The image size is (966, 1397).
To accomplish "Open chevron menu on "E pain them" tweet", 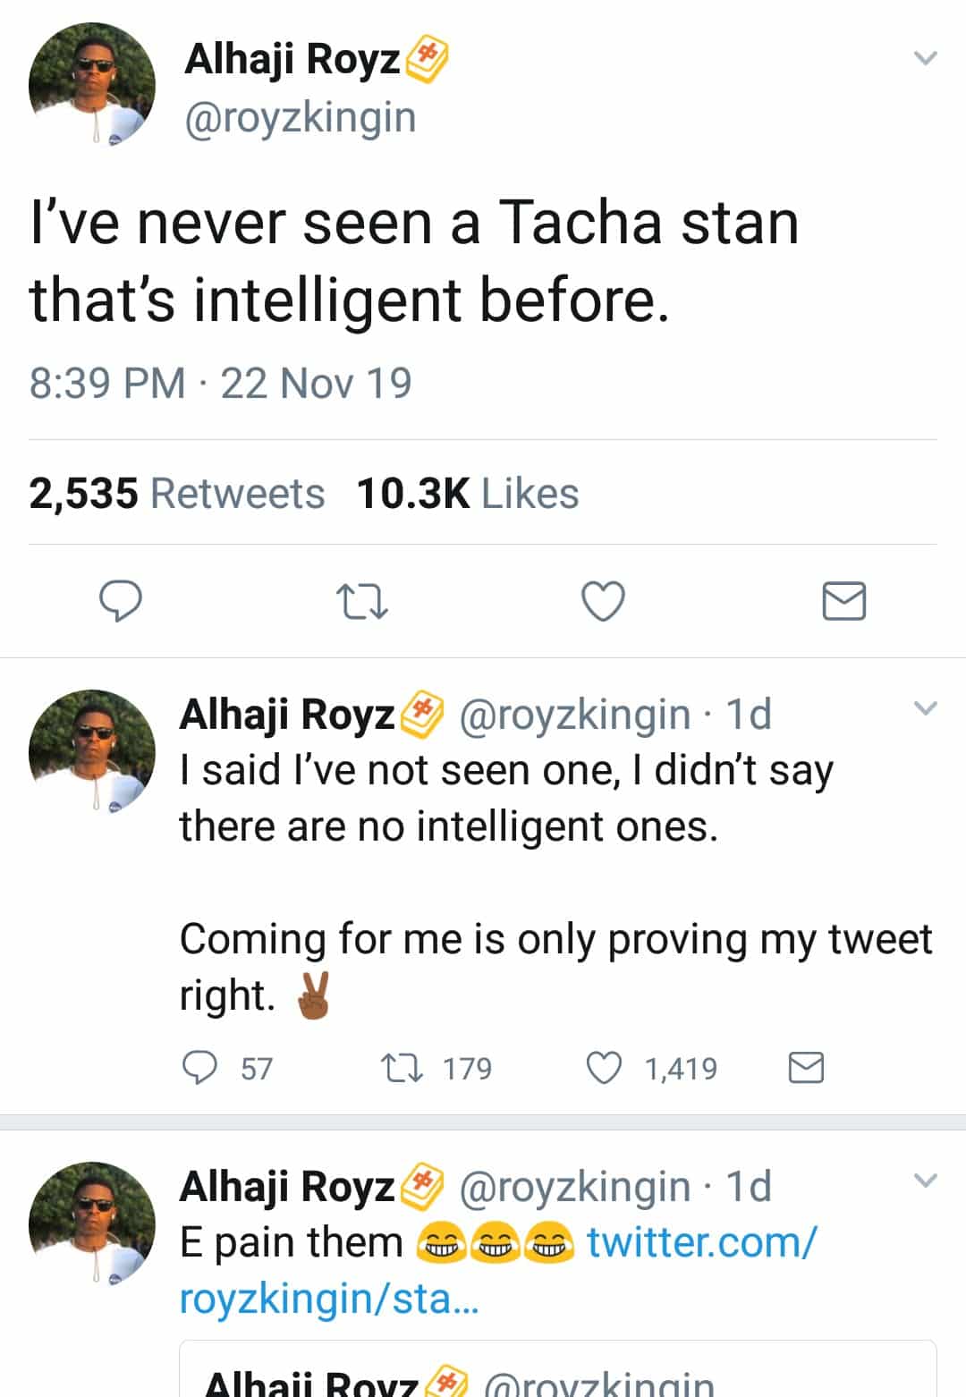I will (926, 1181).
